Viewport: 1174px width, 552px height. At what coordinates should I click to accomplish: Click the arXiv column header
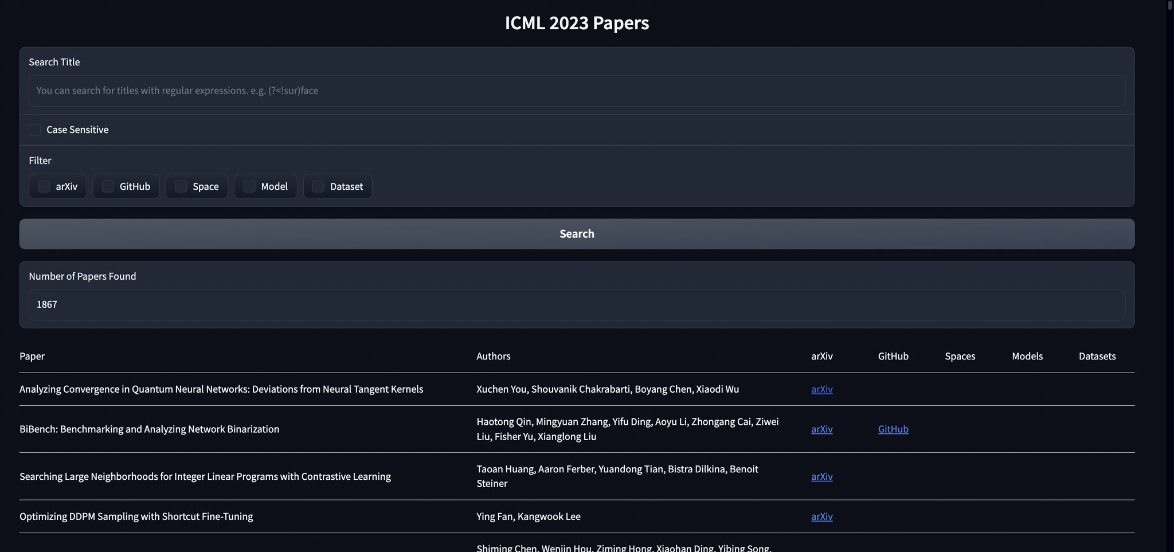tap(822, 356)
